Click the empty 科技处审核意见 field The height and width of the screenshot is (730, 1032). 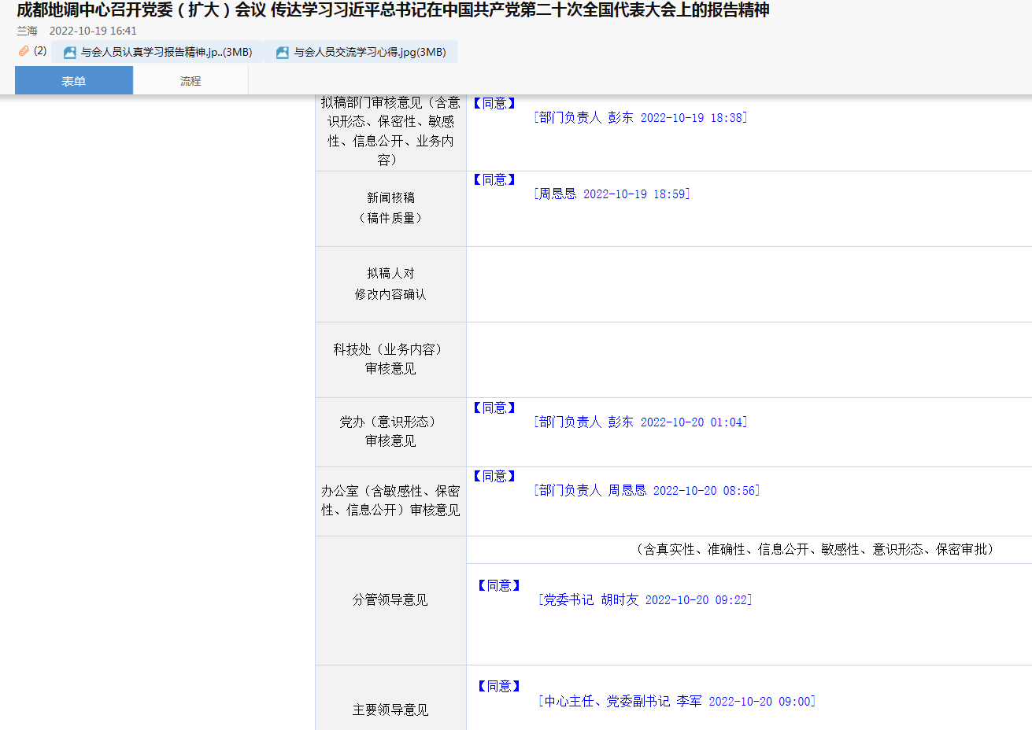[x=748, y=359]
